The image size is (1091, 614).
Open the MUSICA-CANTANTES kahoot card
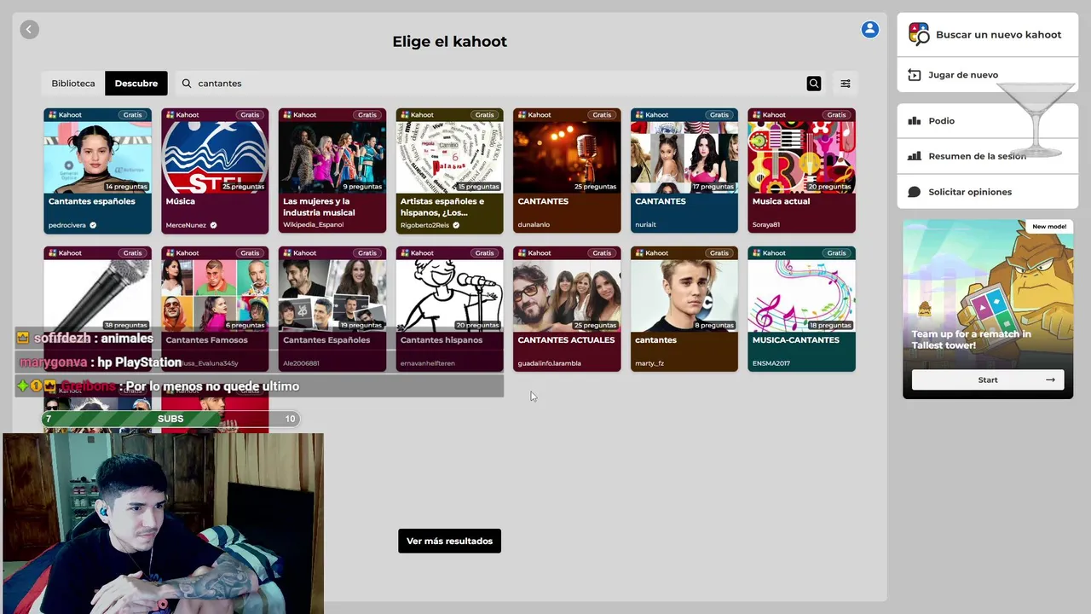[x=801, y=309]
